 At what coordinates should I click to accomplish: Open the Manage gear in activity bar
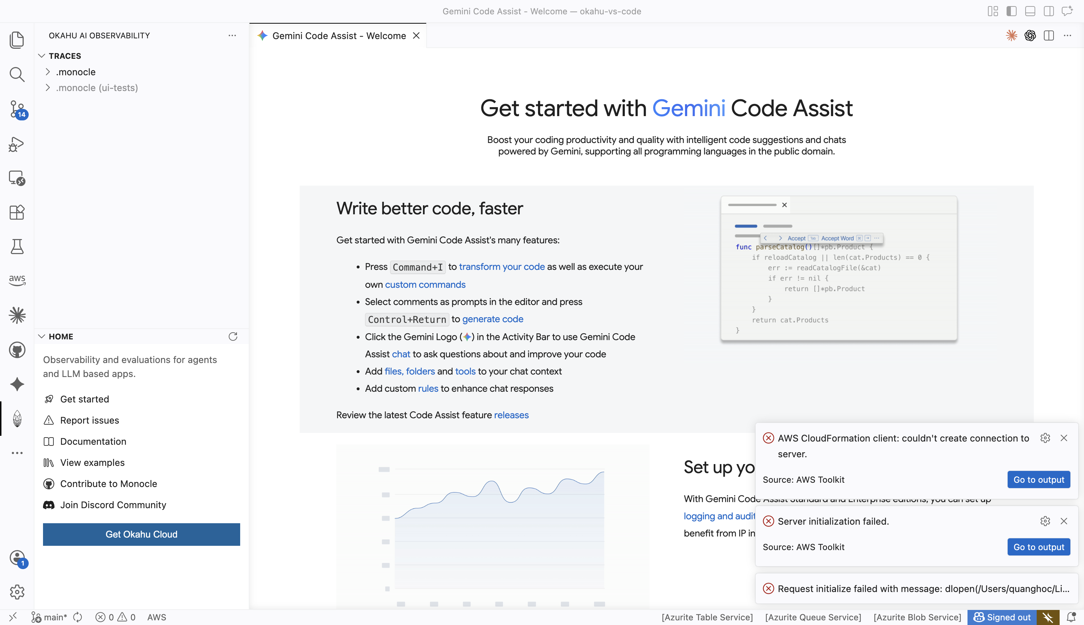pyautogui.click(x=17, y=592)
